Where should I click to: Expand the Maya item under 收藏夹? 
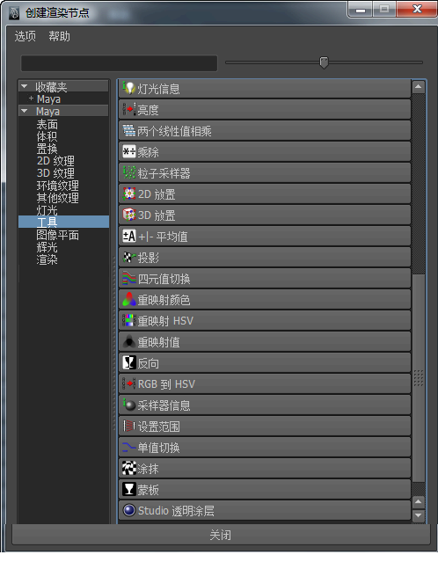coord(31,99)
